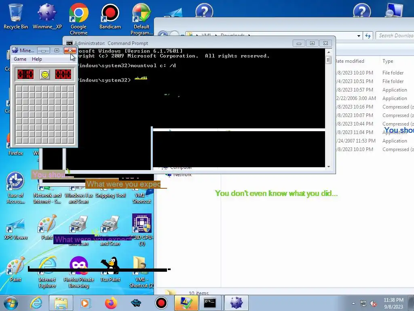The image size is (414, 311).
Task: Expand Explorer address bar history dropdown
Action: tap(359, 36)
